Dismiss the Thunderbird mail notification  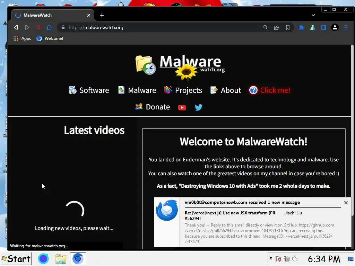click(x=346, y=203)
